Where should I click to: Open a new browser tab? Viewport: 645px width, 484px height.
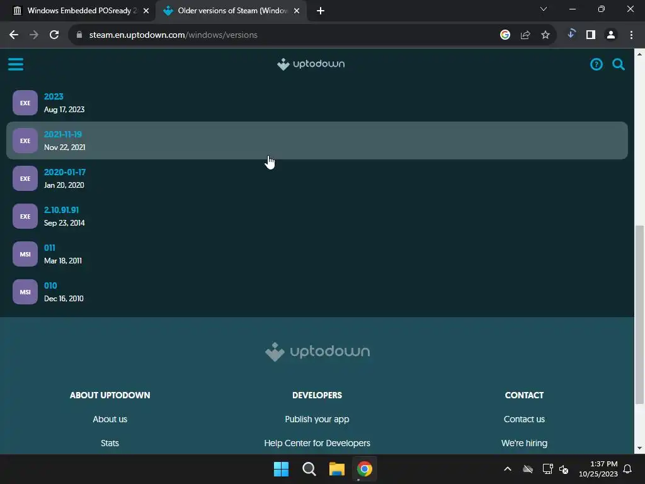[321, 11]
